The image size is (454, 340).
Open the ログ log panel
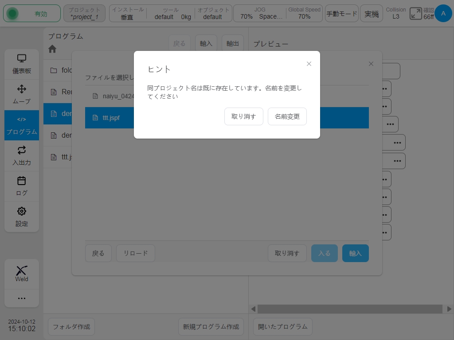(x=22, y=186)
